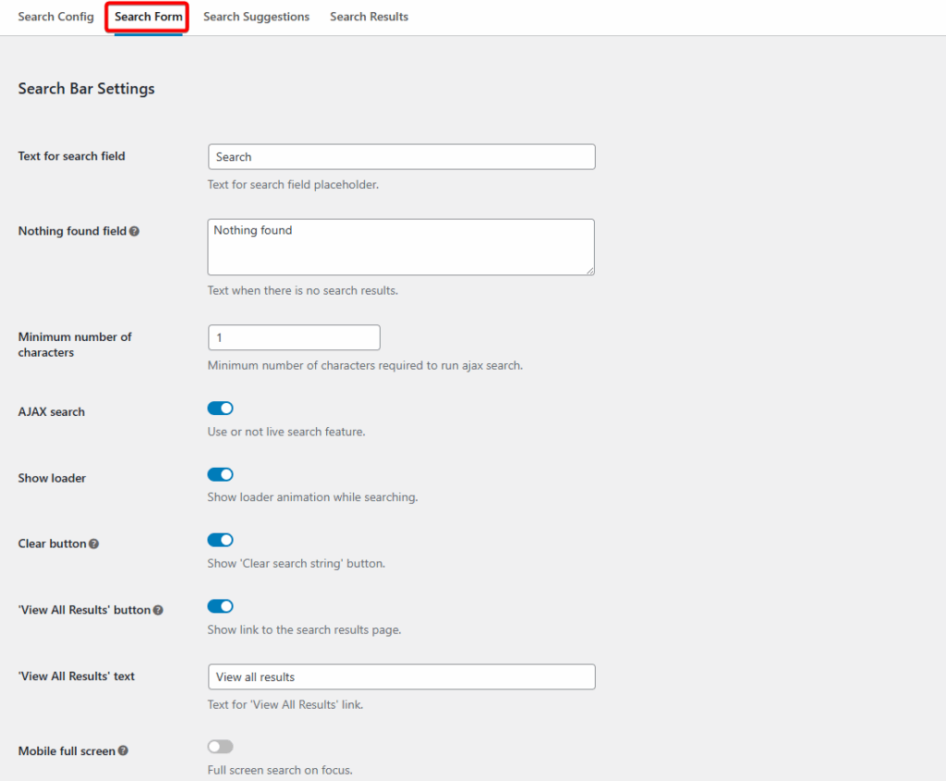Click help icon next to Mobile full screen
Viewport: 946px width, 781px height.
tap(124, 750)
